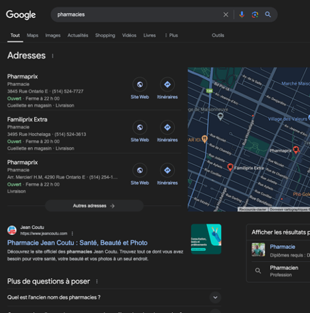310x313 pixels.
Task: Open the first Pharmaprix listing title
Action: [x=23, y=77]
